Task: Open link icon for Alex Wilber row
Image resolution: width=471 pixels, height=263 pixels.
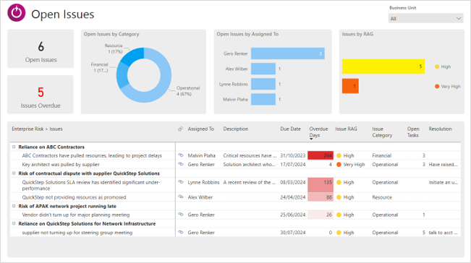Action: pyautogui.click(x=181, y=197)
